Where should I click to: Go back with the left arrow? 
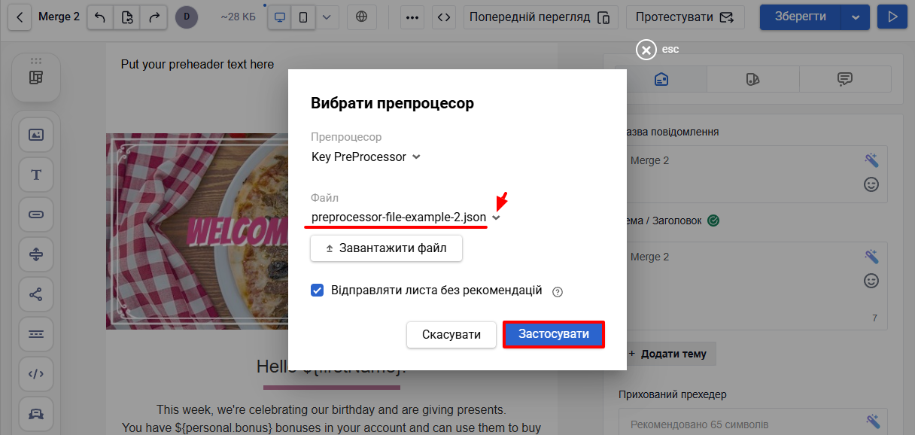20,17
